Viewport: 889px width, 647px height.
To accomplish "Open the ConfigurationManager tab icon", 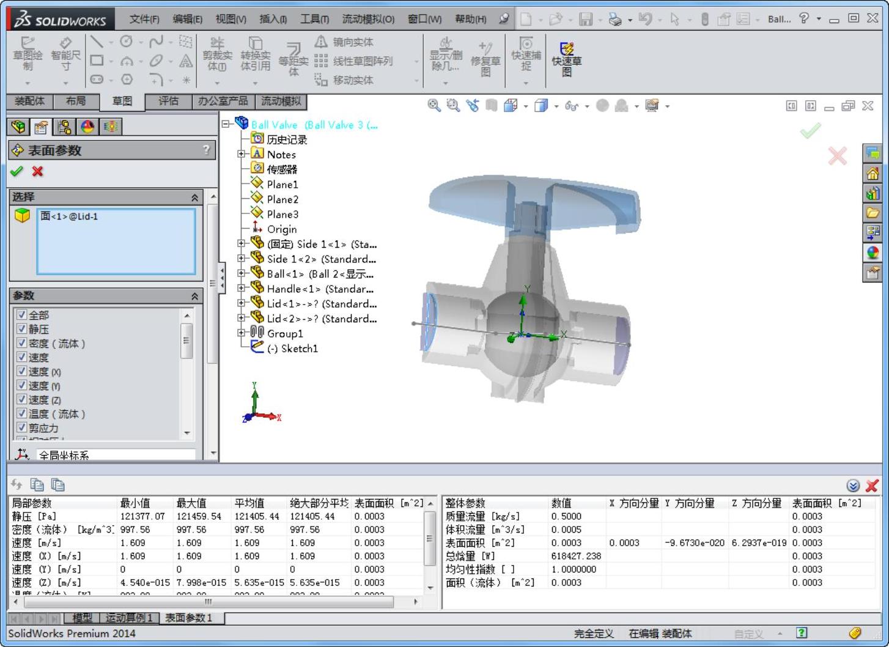I will click(x=64, y=127).
